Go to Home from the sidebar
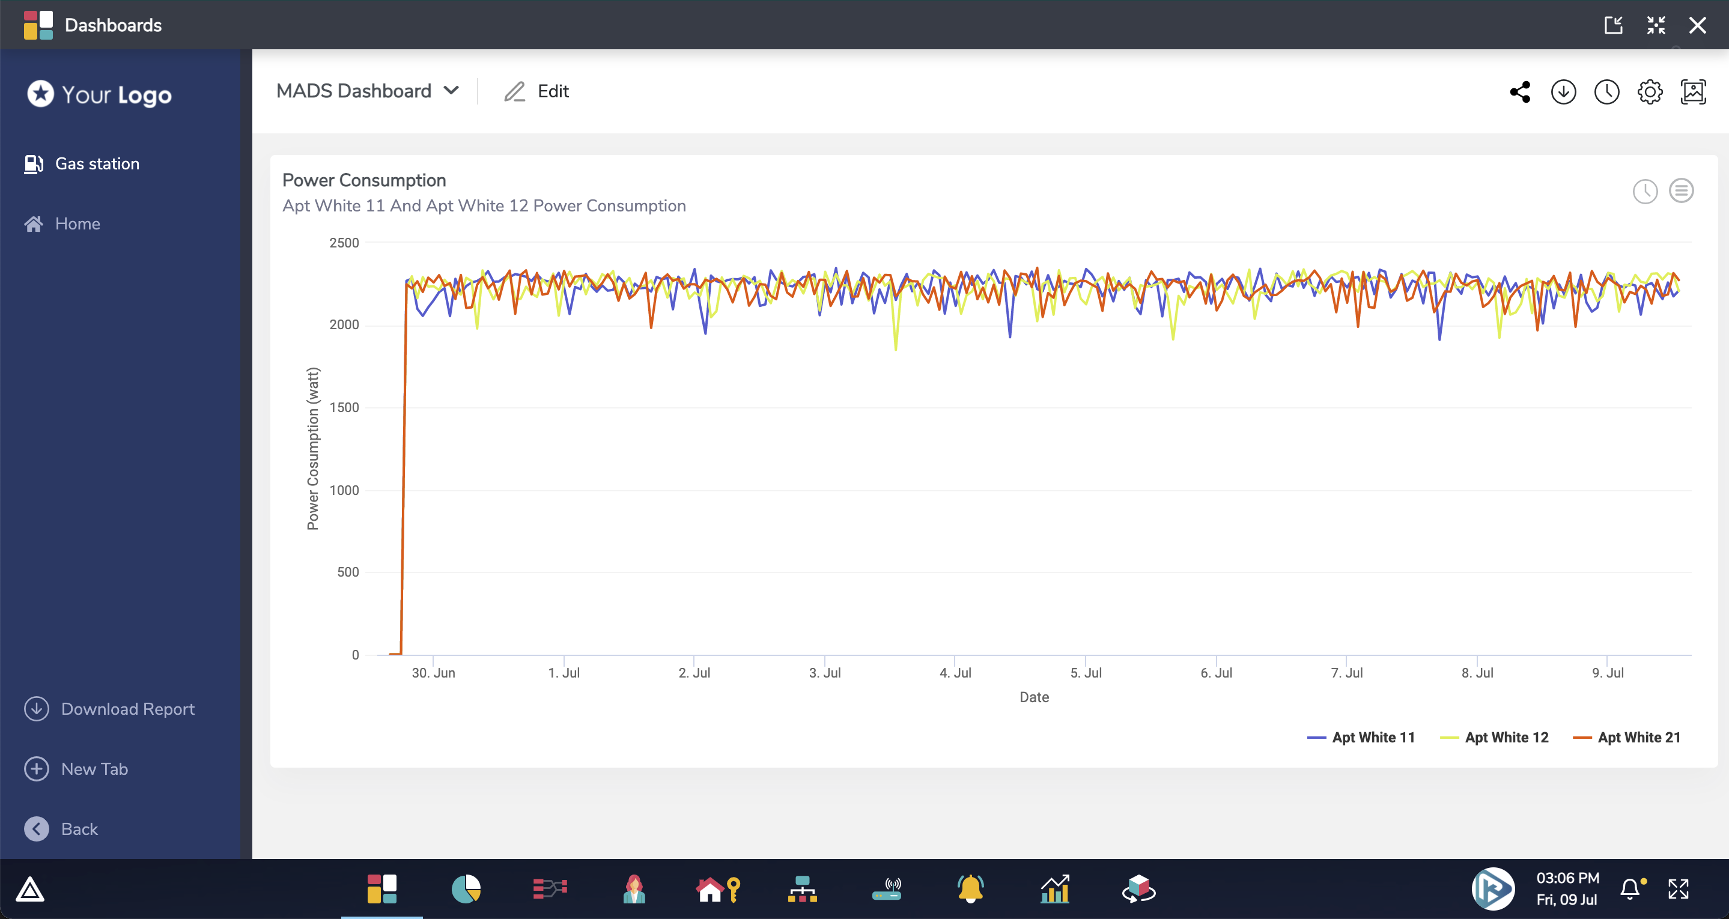The width and height of the screenshot is (1729, 919). coord(77,223)
